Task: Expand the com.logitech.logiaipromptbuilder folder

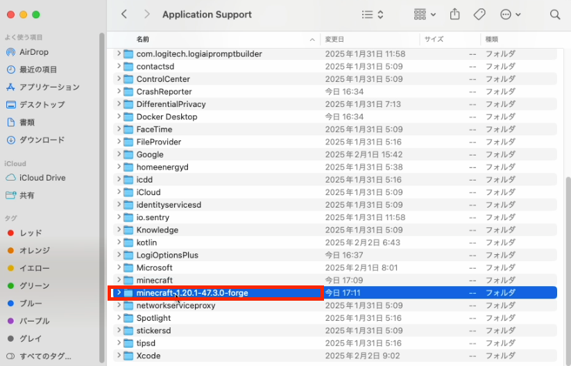Action: coord(119,53)
